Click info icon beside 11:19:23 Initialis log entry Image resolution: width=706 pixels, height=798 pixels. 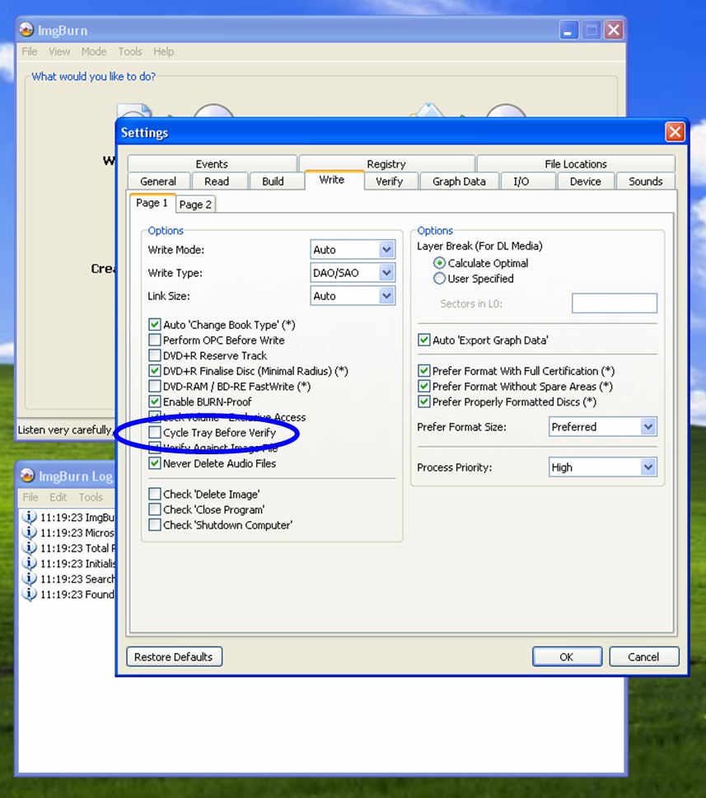pos(30,563)
